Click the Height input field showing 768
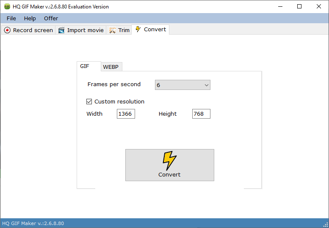This screenshot has width=329, height=228. pos(201,114)
